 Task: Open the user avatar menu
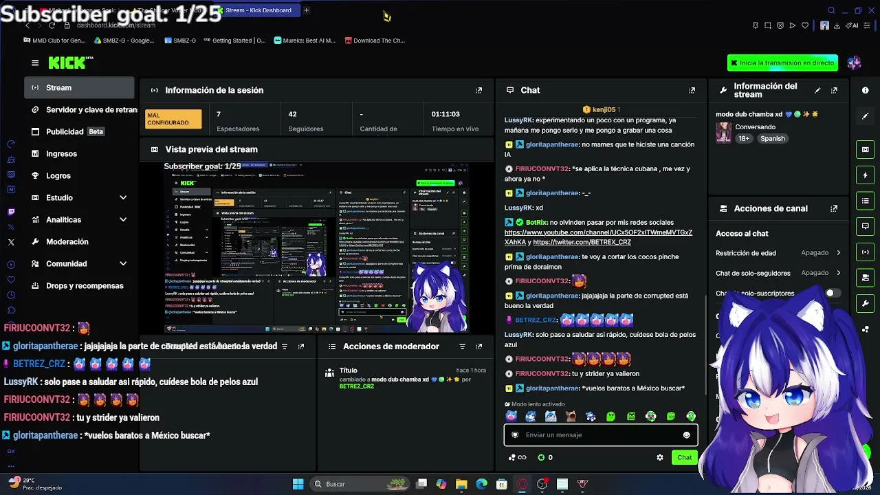click(855, 63)
